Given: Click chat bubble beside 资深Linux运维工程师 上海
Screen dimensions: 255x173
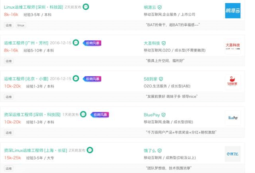Looking at the screenshot, I should tap(90, 150).
